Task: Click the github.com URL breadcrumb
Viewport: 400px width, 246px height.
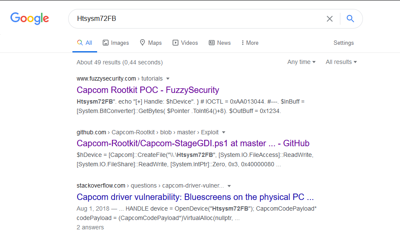Action: click(x=148, y=132)
